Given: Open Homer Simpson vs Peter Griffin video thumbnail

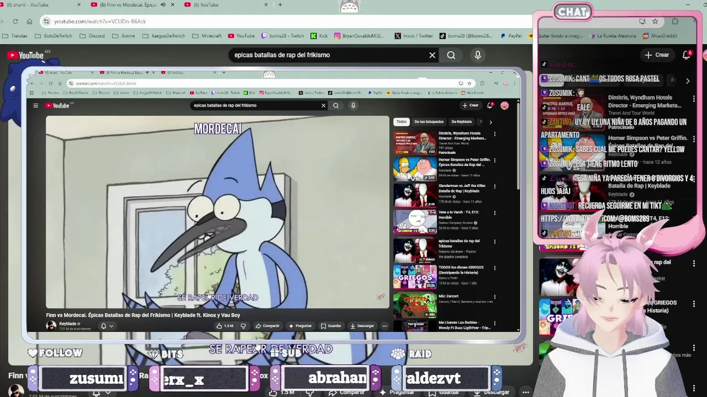Looking at the screenshot, I should [x=415, y=169].
